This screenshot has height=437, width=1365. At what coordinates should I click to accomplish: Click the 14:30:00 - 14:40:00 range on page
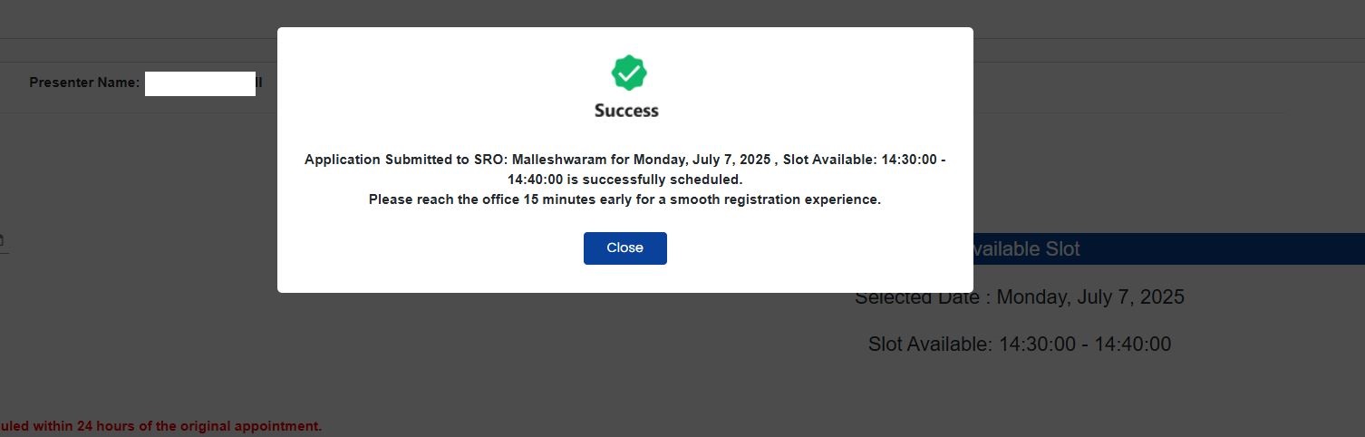[1085, 345]
